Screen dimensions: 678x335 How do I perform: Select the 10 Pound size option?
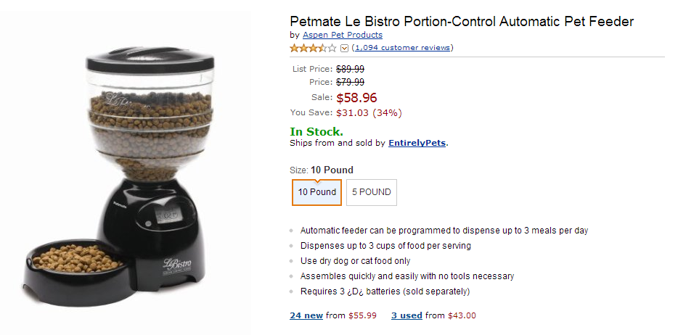(317, 192)
